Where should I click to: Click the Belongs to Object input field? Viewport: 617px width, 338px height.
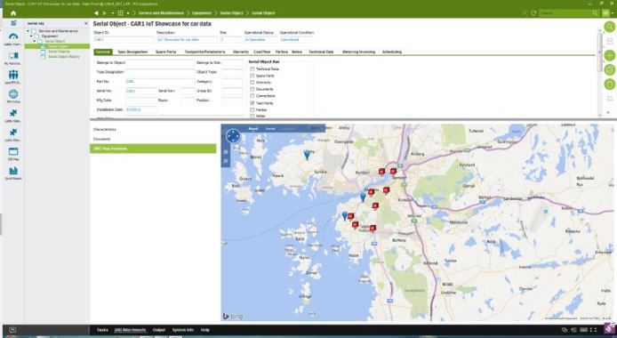160,62
